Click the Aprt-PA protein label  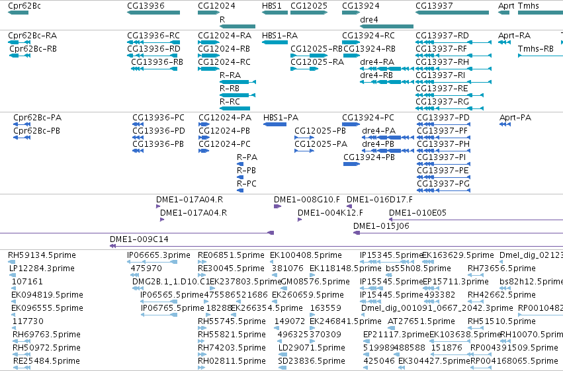click(x=515, y=118)
